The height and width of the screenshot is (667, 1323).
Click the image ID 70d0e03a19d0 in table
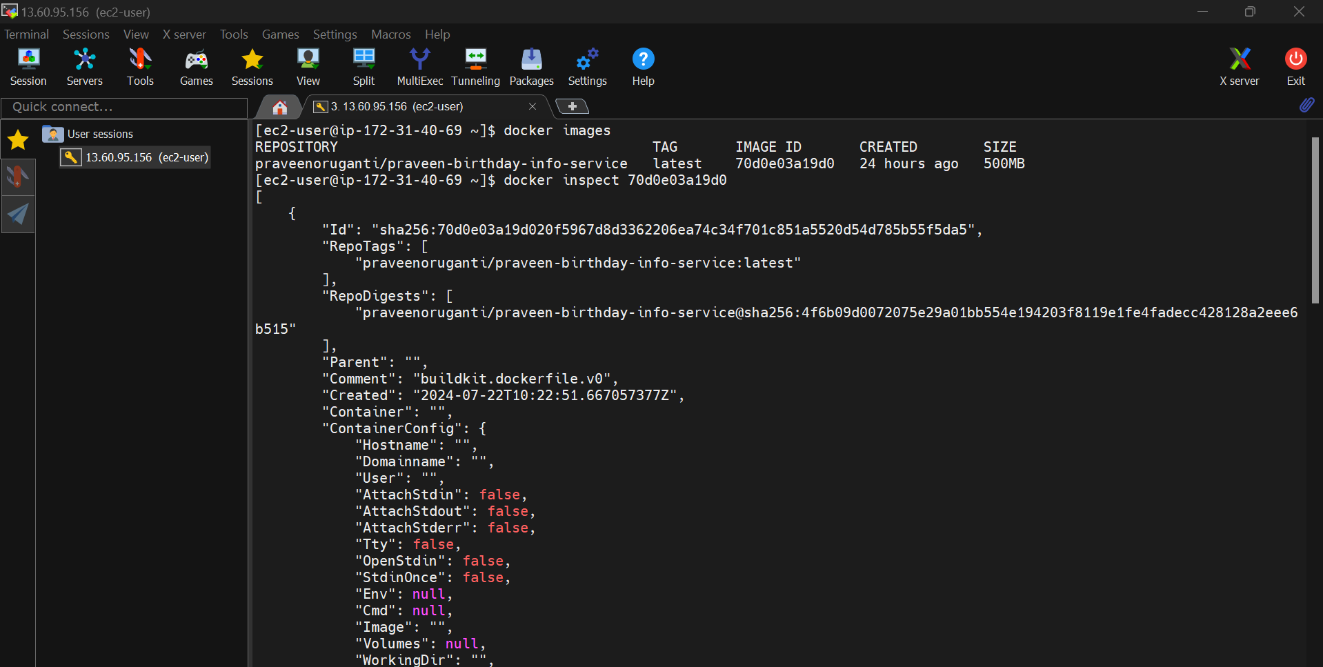click(x=784, y=163)
